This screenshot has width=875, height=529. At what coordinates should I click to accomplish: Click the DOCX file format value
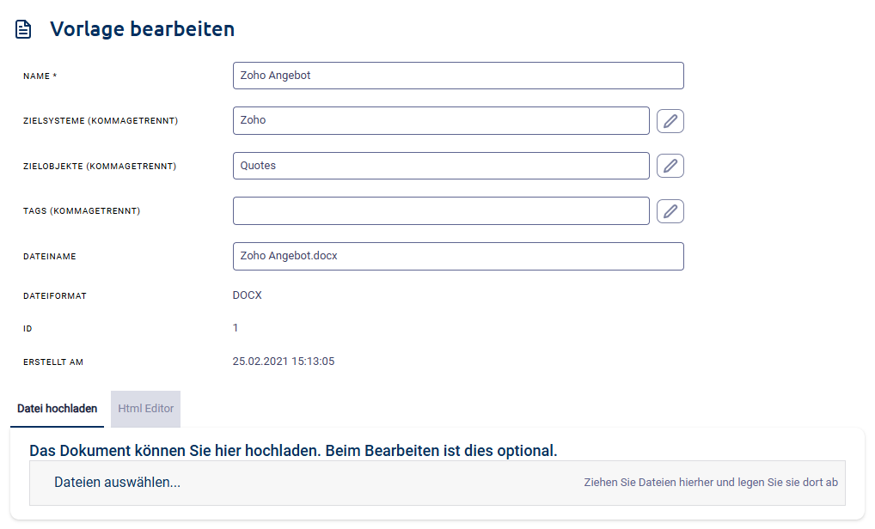247,295
